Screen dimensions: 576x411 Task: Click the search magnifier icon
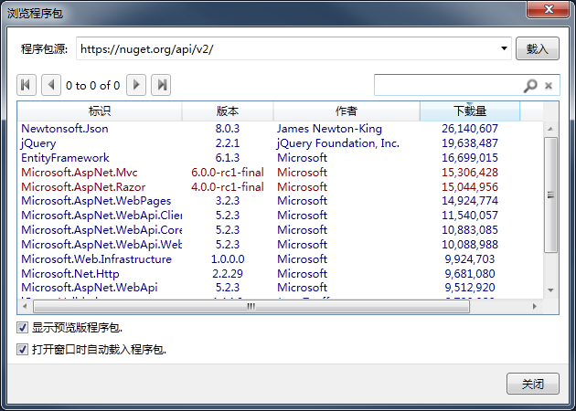tap(530, 86)
